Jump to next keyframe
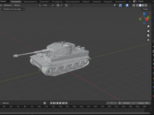The image size is (154, 115). (x=63, y=103)
